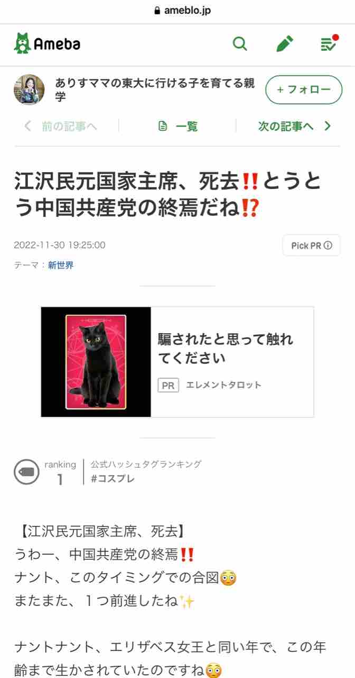355x678 pixels.
Task: Open the #コスプレ hashtag link
Action: tap(113, 479)
